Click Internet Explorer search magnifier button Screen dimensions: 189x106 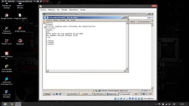tap(149, 18)
